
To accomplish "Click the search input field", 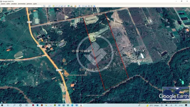I will pyautogui.click(x=21, y=6).
